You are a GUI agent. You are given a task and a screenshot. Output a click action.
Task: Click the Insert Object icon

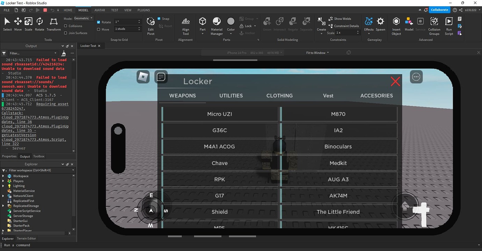(x=396, y=22)
